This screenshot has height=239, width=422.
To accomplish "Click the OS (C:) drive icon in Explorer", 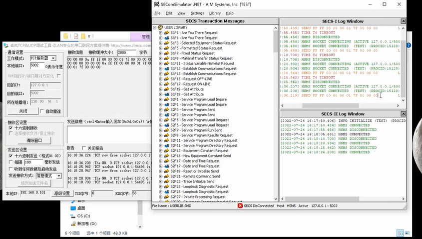I will coord(73,216).
